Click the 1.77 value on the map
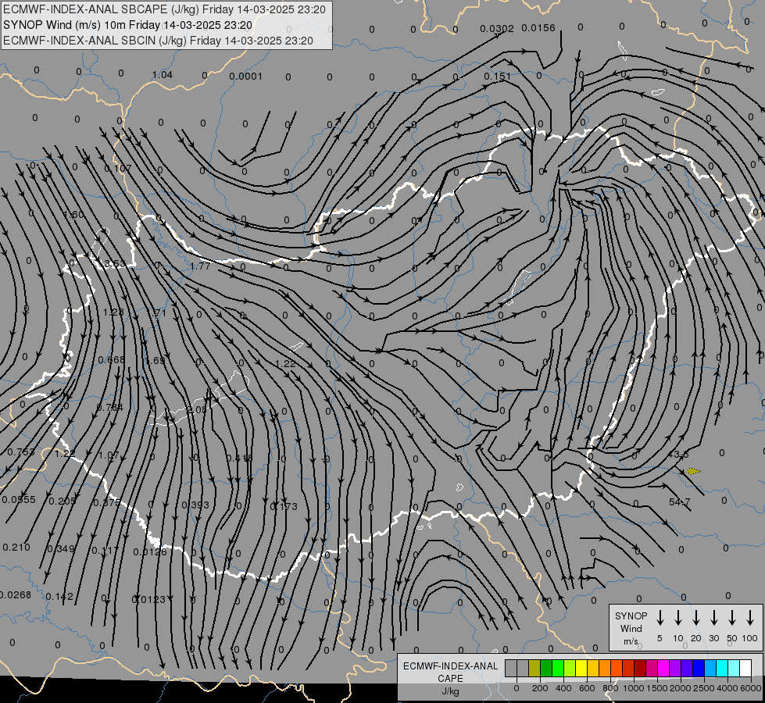Image resolution: width=765 pixels, height=703 pixels. click(200, 266)
